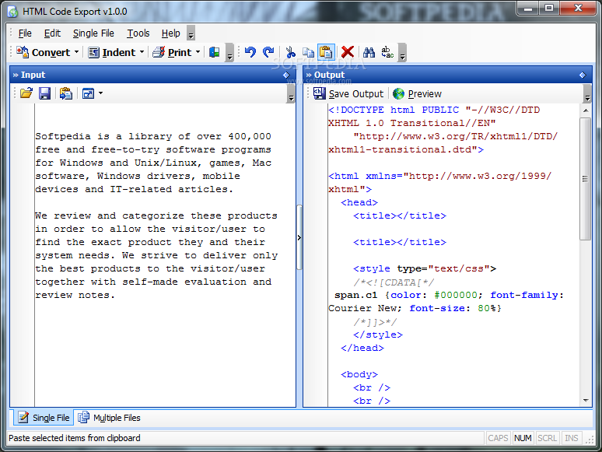Click the Copy icon in main toolbar

pyautogui.click(x=308, y=52)
